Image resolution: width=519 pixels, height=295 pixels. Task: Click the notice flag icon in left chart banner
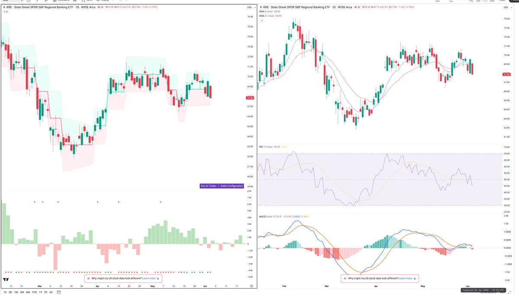click(89, 279)
